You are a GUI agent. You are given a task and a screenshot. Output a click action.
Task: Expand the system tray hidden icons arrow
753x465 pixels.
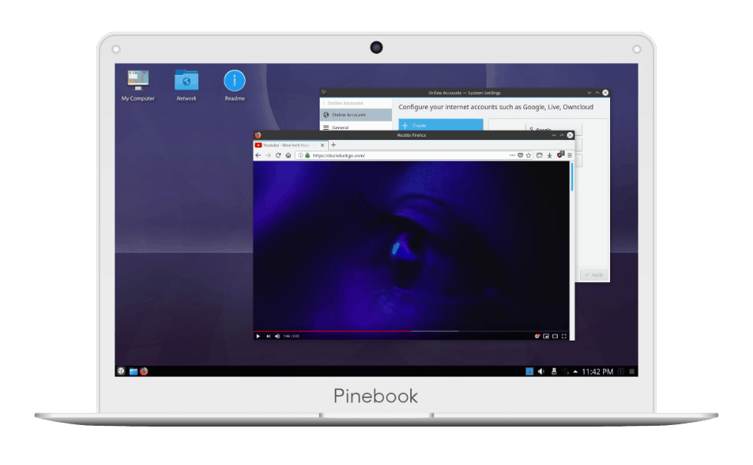(576, 371)
